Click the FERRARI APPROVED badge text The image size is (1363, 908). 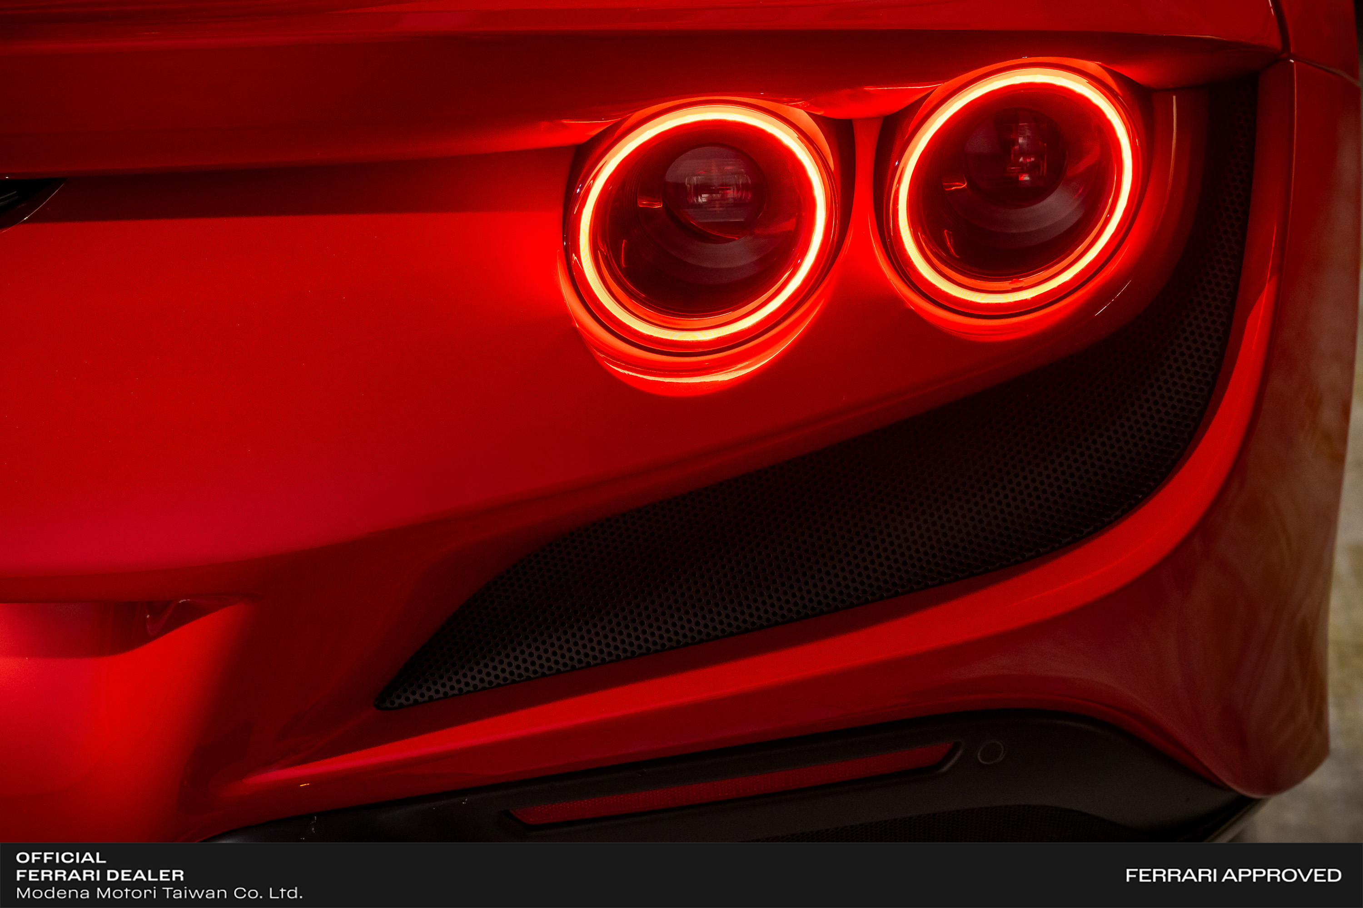coord(1233,875)
